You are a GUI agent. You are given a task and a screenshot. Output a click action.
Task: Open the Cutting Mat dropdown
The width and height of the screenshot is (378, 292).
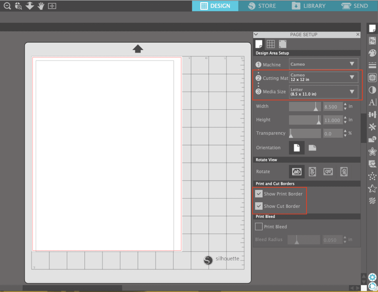[x=323, y=77]
